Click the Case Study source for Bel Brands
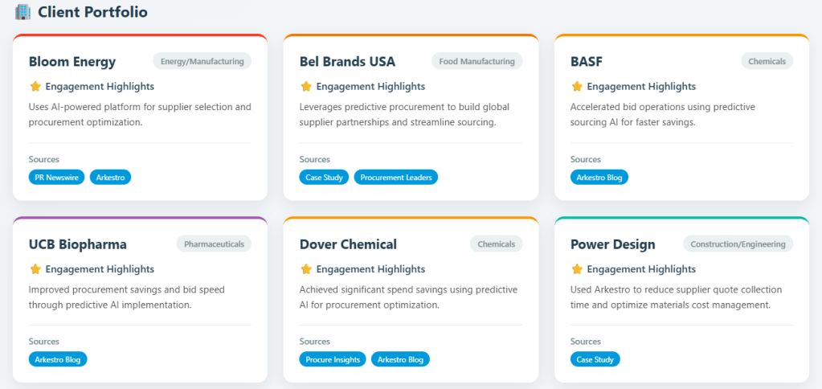The width and height of the screenshot is (822, 389). click(x=325, y=177)
